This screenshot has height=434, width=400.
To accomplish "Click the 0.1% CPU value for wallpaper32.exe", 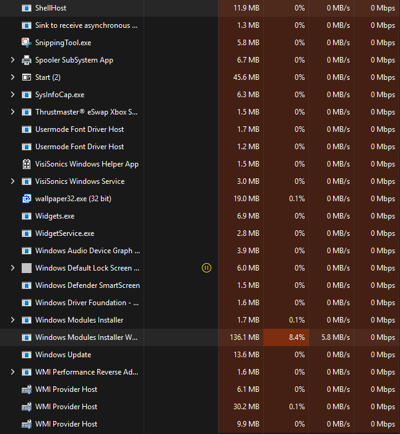I will click(x=297, y=199).
